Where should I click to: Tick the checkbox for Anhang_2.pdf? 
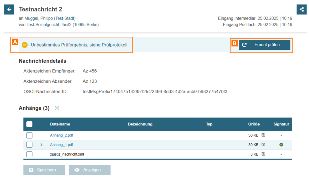pyautogui.click(x=29, y=135)
